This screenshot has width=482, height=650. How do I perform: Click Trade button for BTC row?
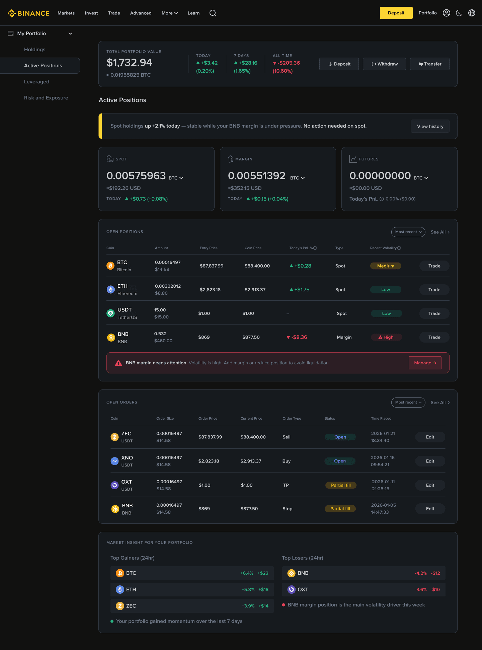click(434, 266)
